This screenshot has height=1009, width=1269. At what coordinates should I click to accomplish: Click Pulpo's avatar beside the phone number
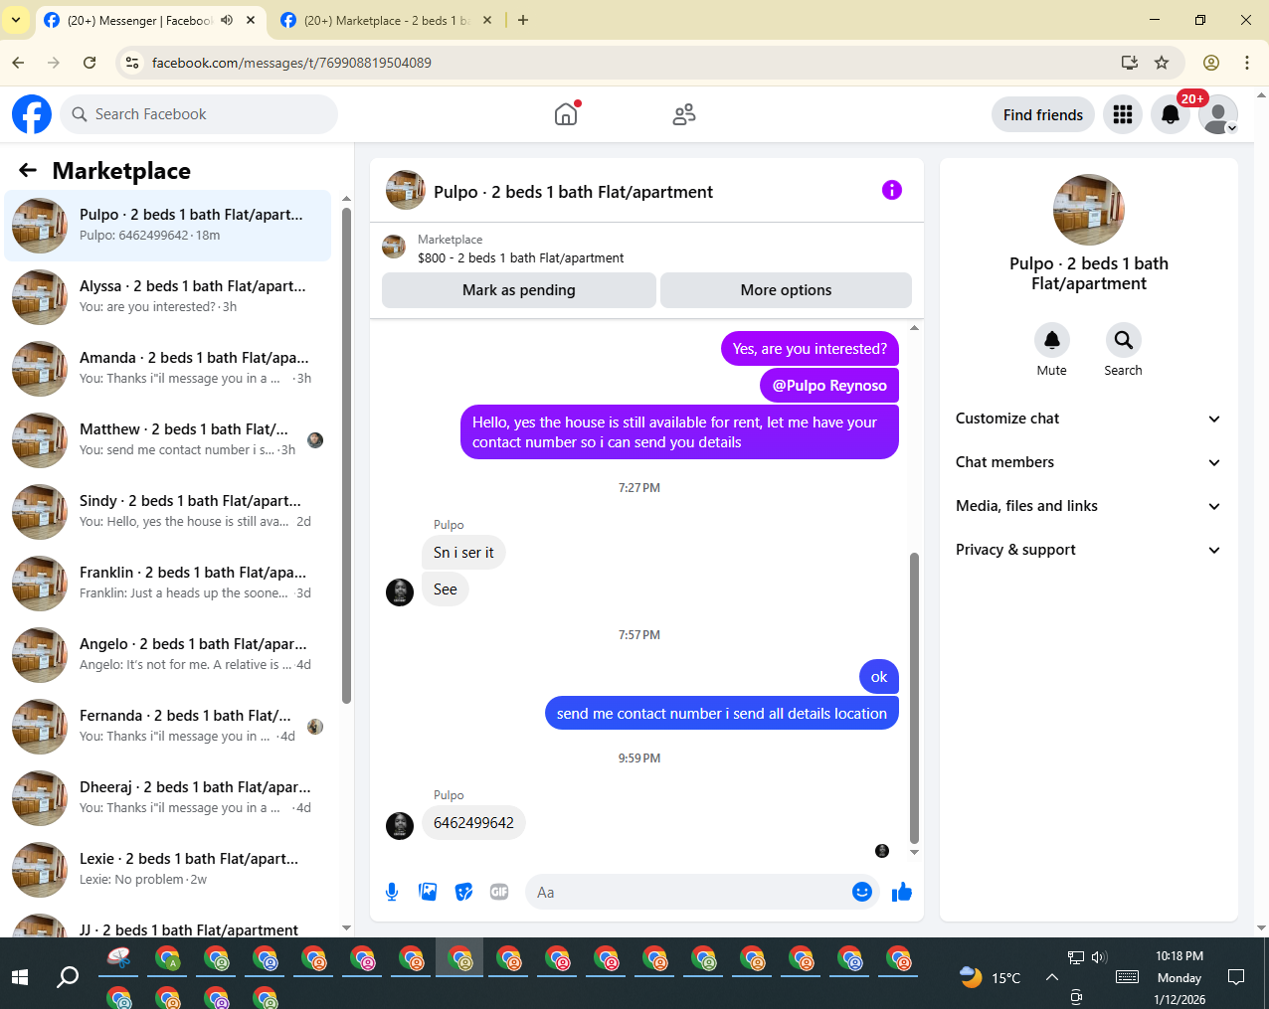[400, 826]
